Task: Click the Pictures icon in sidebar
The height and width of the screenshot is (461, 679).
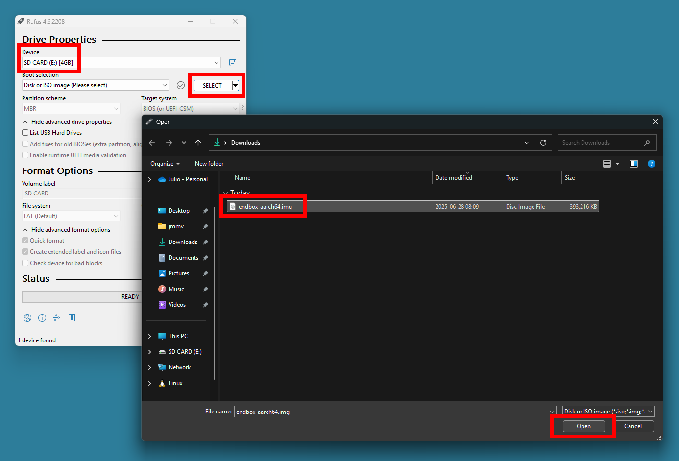Action: (x=162, y=273)
